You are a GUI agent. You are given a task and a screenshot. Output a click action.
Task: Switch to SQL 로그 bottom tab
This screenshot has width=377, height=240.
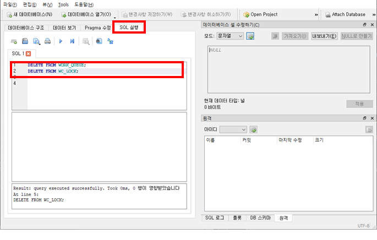point(215,218)
